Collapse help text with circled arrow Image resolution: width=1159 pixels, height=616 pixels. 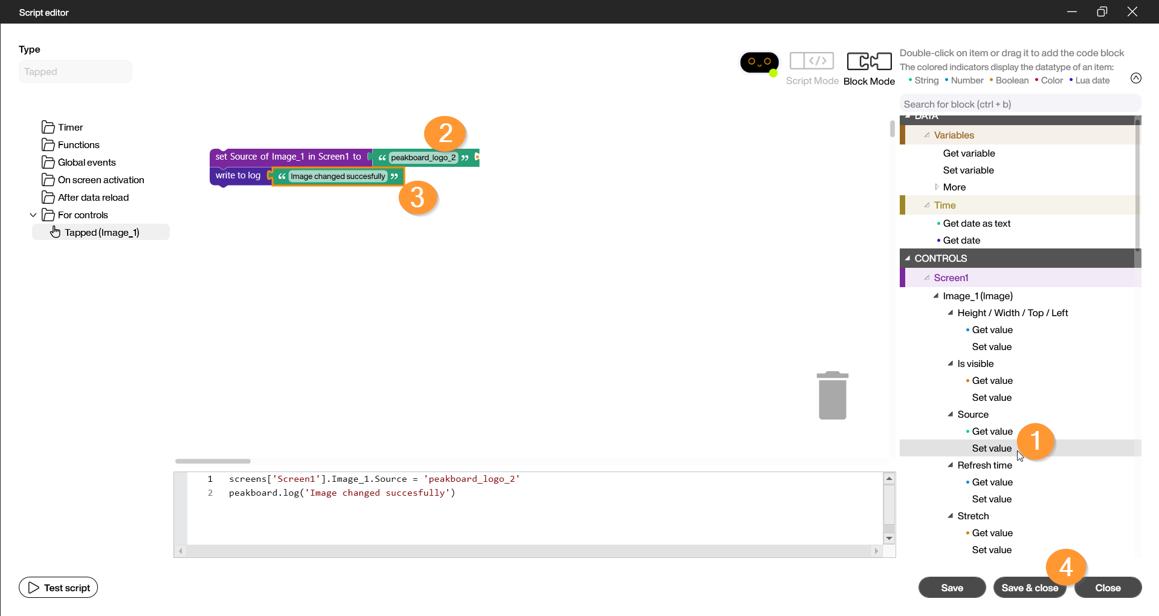(x=1135, y=78)
